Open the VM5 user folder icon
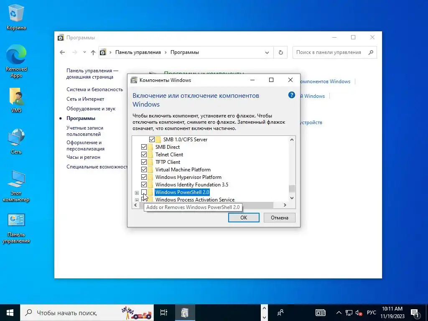 [16, 100]
